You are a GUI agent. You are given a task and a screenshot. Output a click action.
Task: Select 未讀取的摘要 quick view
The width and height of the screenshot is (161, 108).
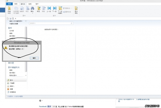coord(14,24)
